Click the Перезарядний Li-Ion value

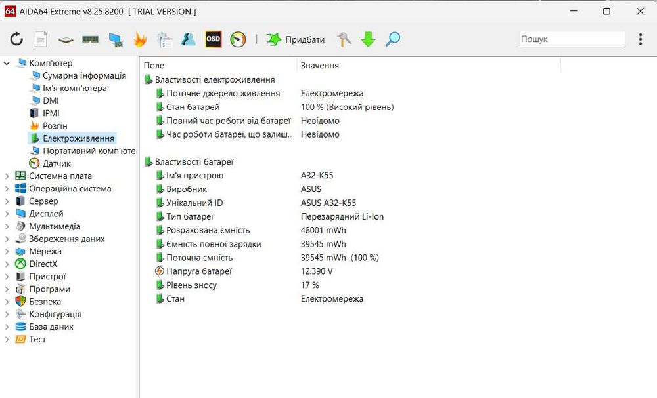[x=342, y=216]
